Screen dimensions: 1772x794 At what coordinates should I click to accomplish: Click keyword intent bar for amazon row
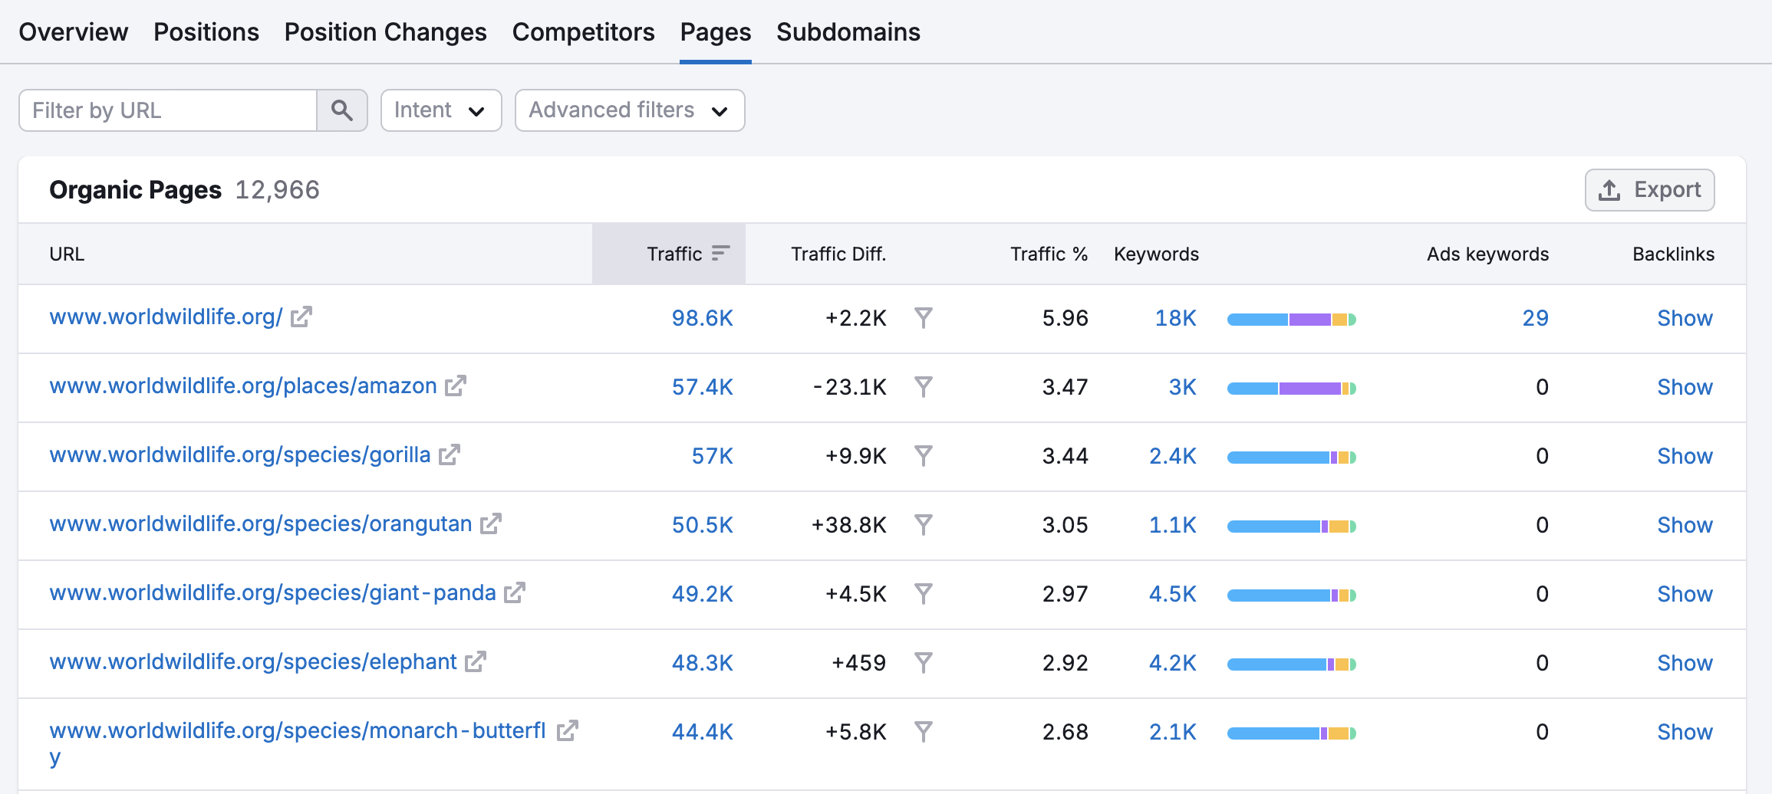point(1292,389)
